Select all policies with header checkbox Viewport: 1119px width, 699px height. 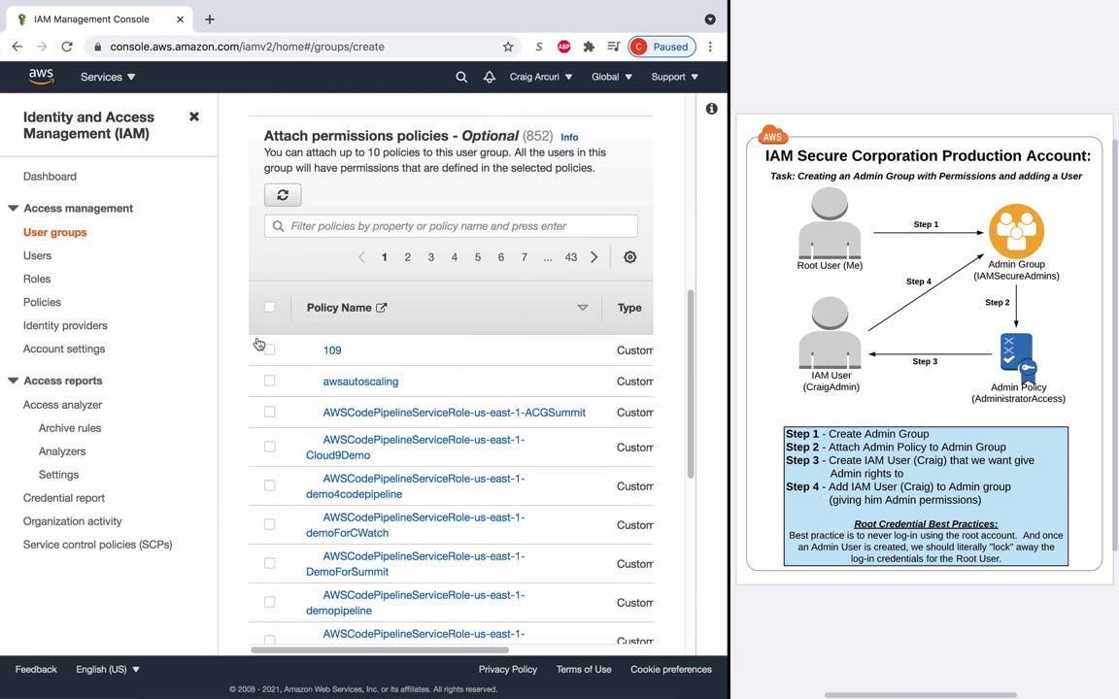pyautogui.click(x=269, y=307)
